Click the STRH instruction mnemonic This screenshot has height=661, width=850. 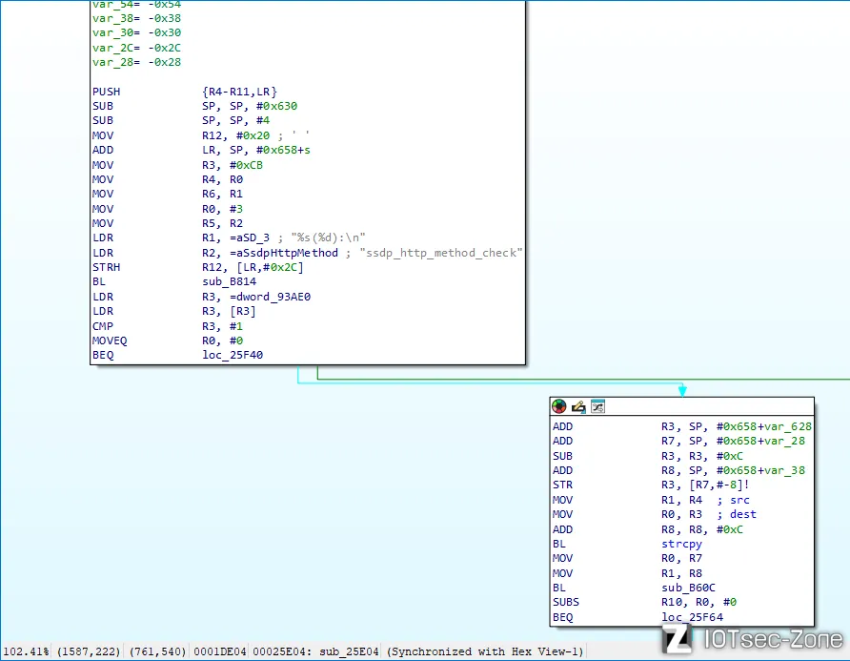point(107,267)
